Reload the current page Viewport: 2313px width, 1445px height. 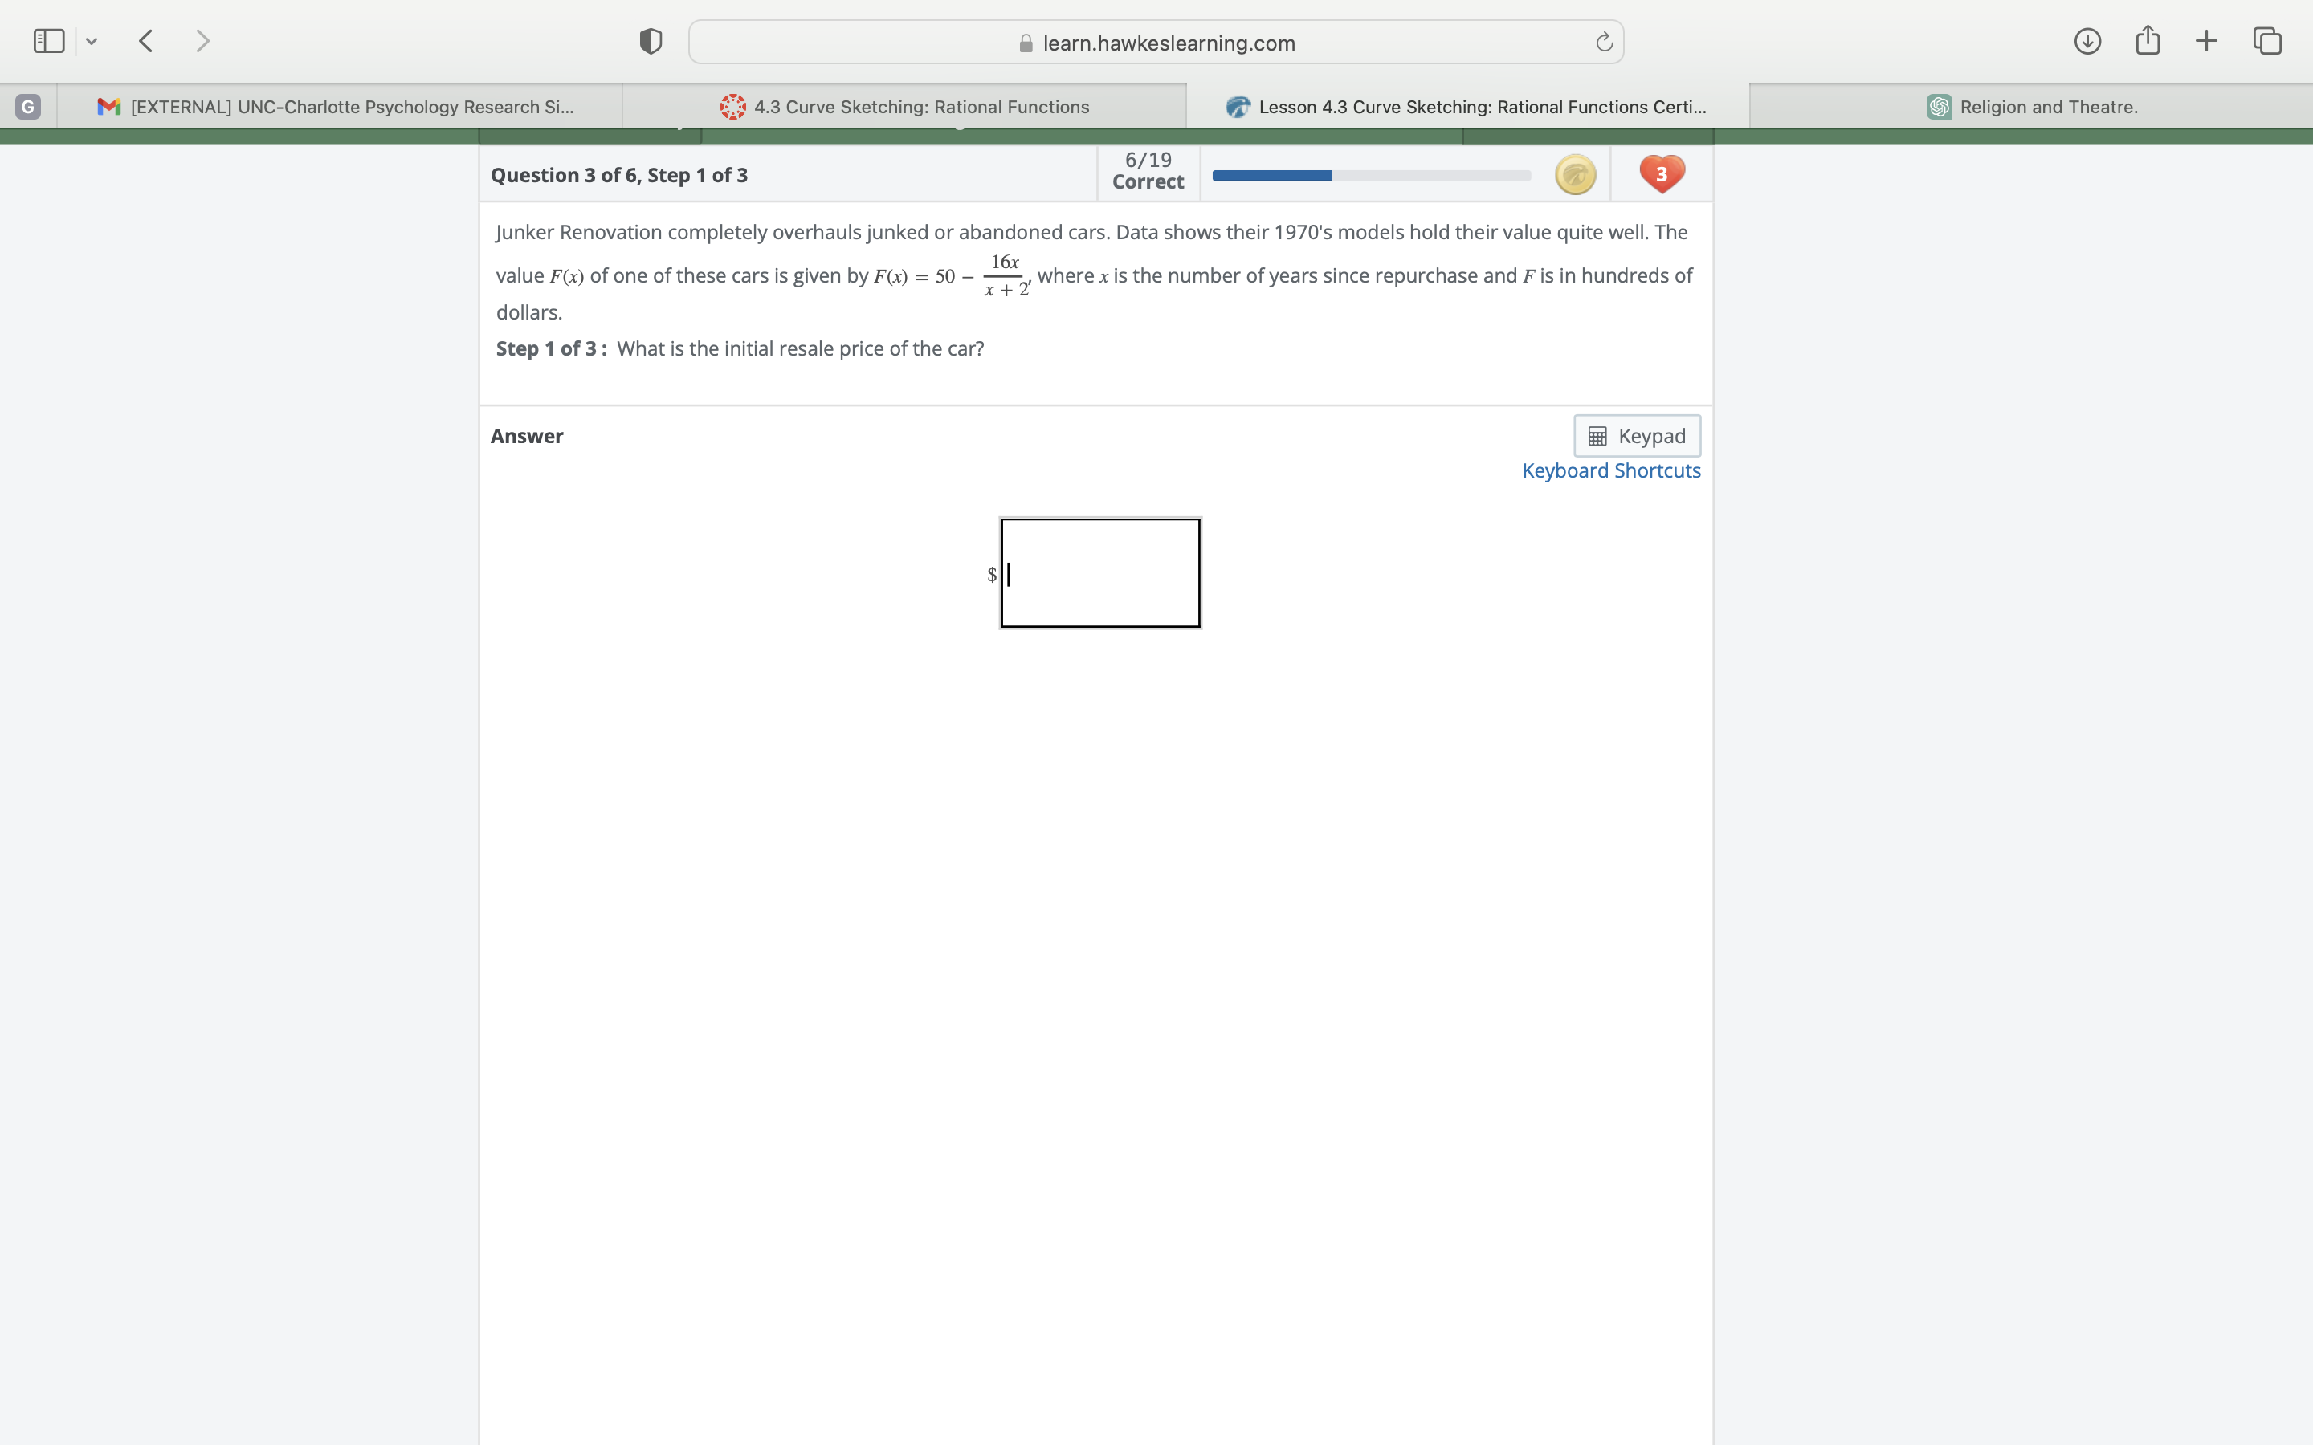click(1602, 41)
